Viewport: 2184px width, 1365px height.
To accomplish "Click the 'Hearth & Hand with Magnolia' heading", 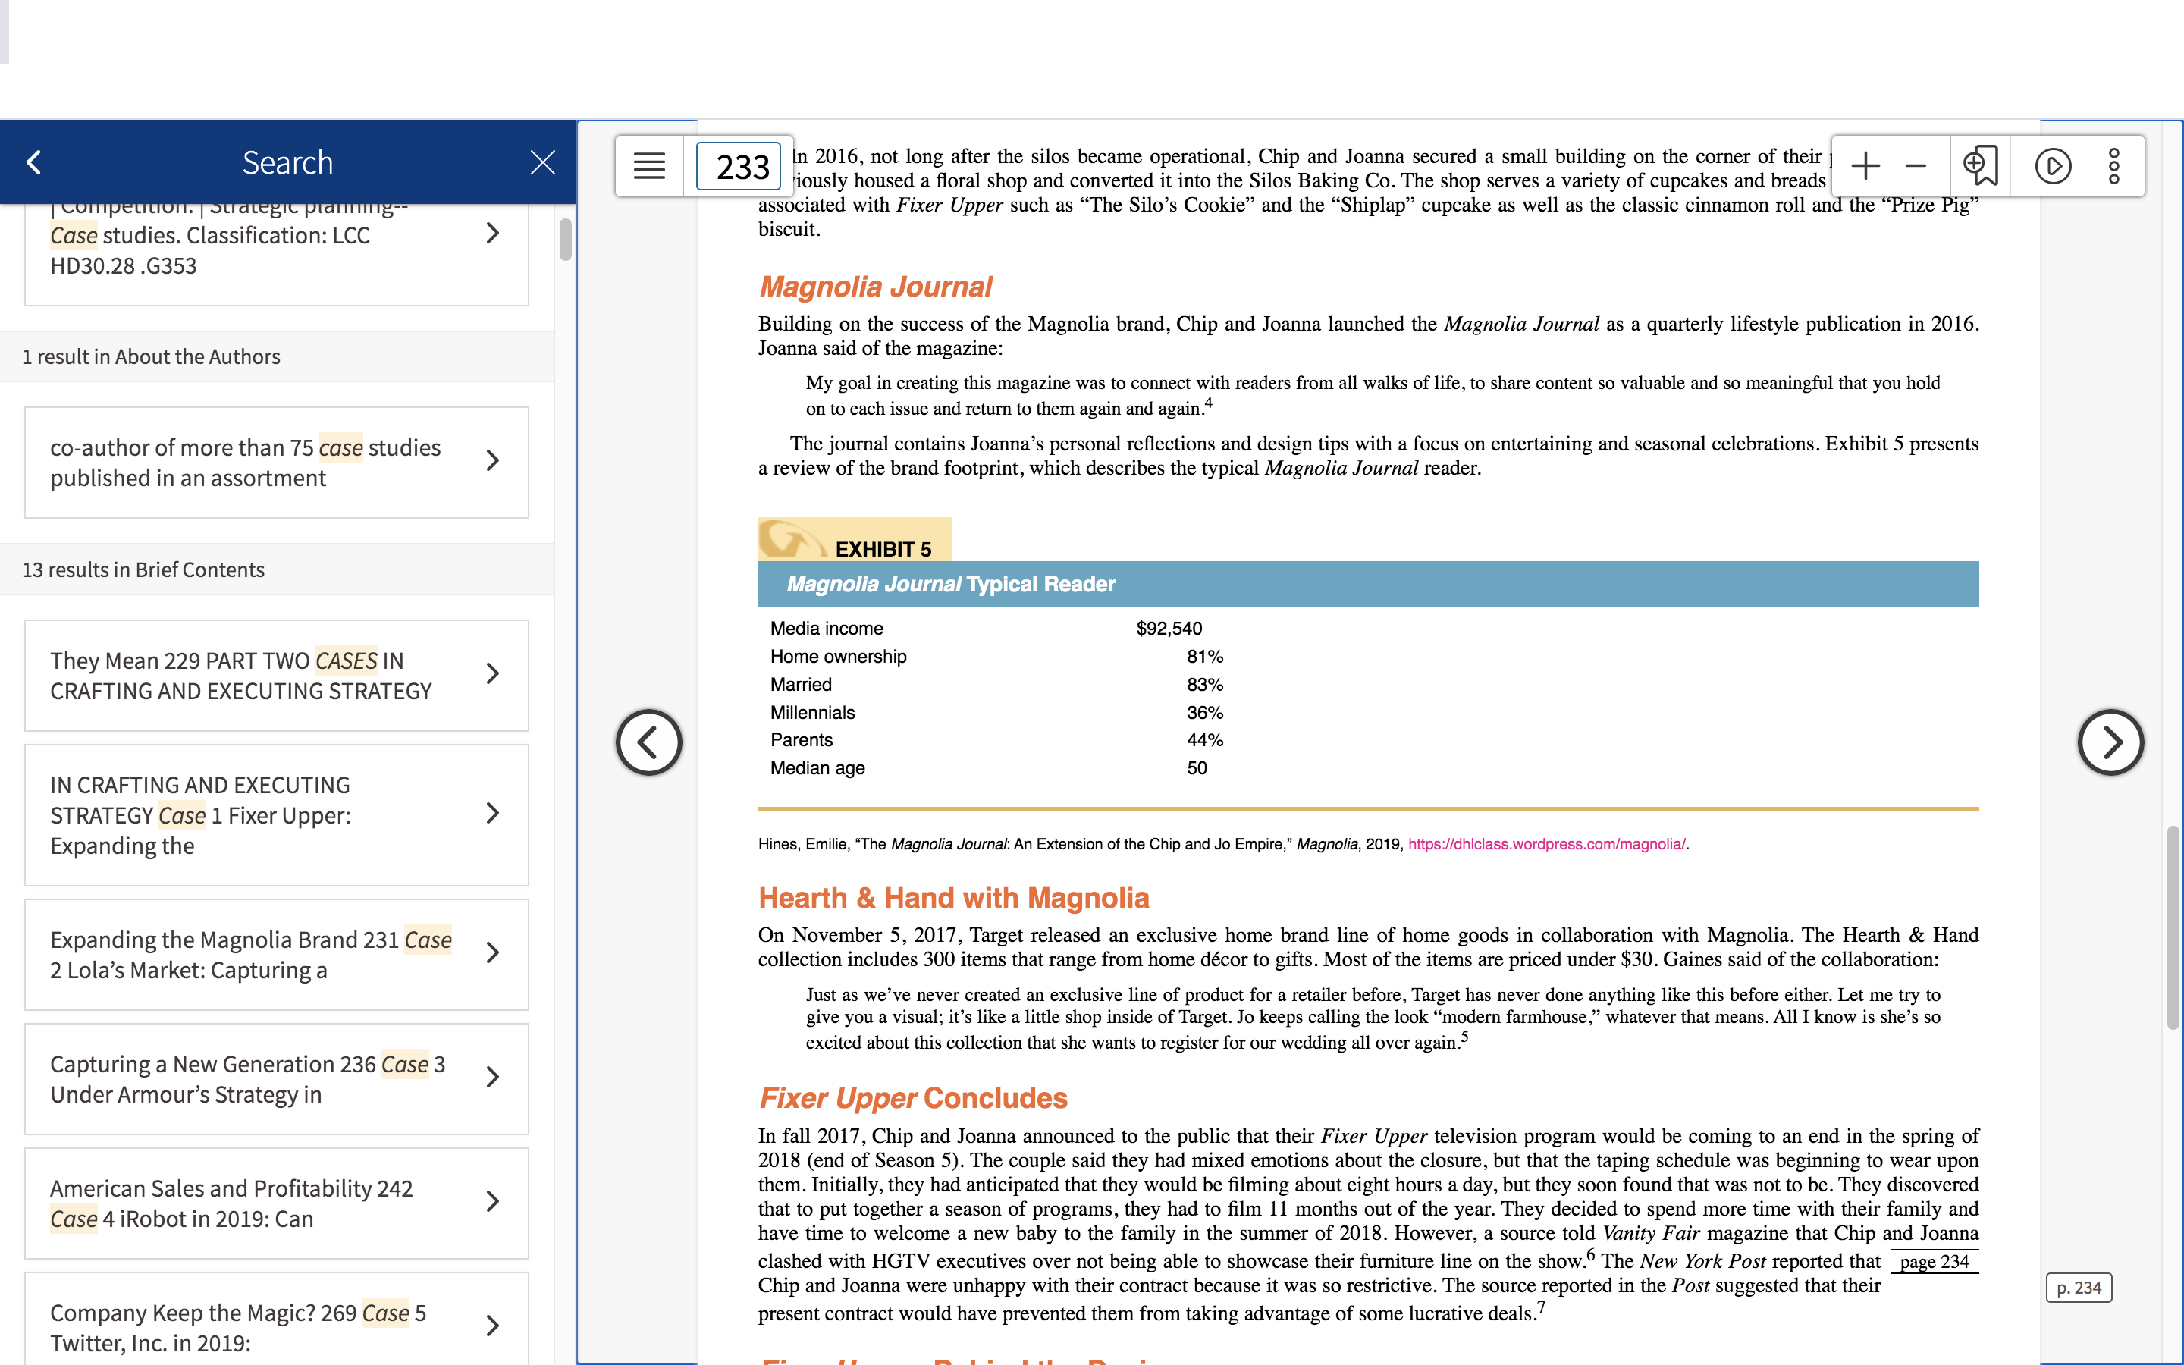I will point(953,897).
